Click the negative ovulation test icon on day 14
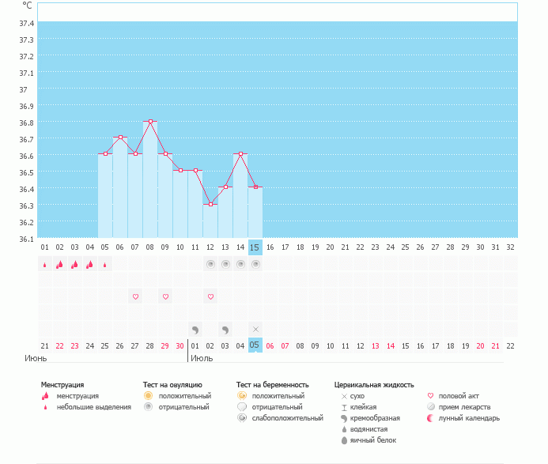The width and height of the screenshot is (548, 464). tap(240, 264)
